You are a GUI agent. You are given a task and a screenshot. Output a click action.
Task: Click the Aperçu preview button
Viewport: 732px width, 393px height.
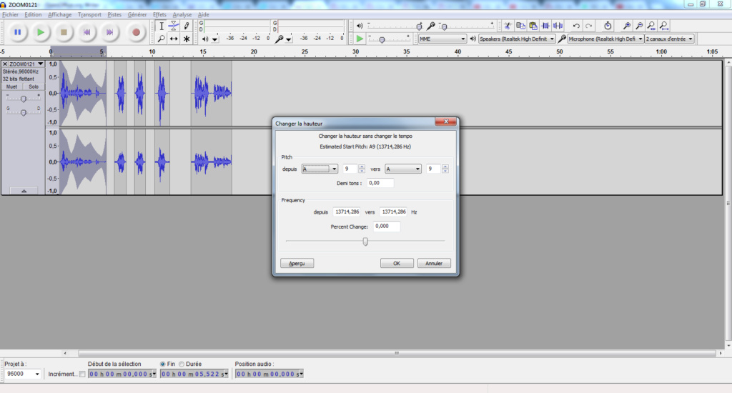[x=297, y=263]
